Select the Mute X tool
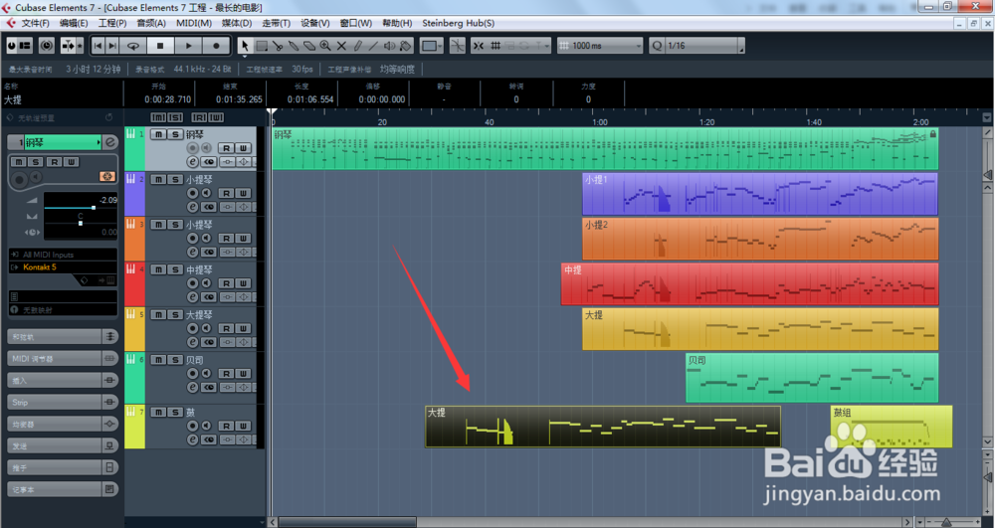 click(x=341, y=46)
